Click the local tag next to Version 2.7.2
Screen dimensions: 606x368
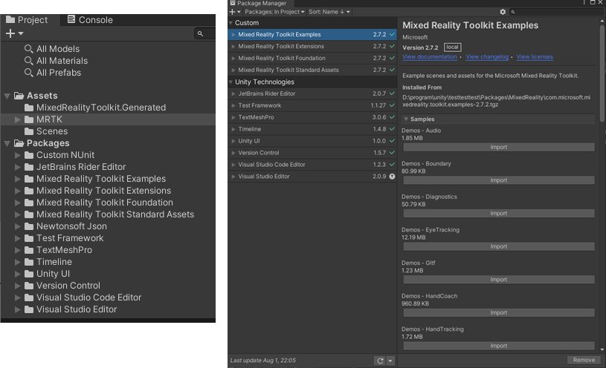pos(452,47)
